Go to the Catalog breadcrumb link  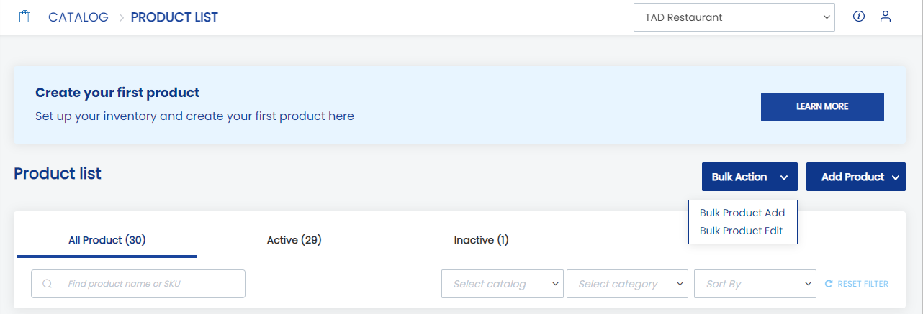coord(78,17)
